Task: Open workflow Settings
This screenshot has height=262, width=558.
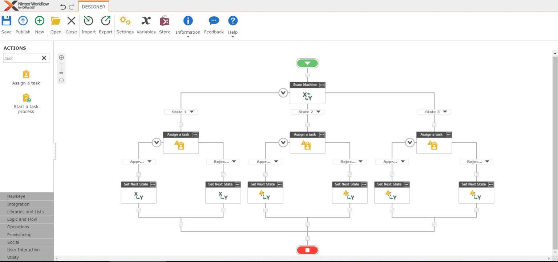Action: [x=125, y=24]
